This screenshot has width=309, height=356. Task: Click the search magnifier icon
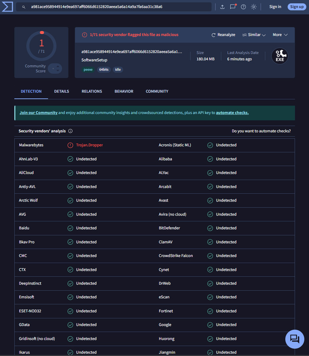24,7
